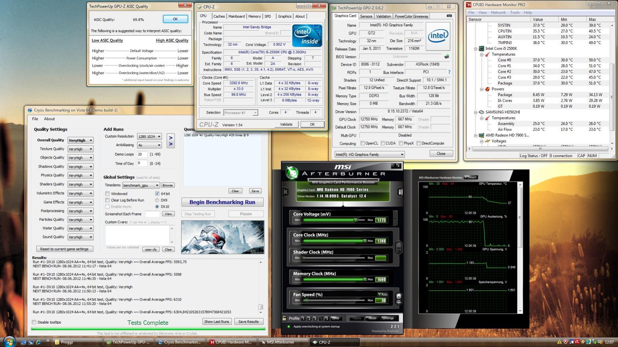The image size is (618, 347).
Task: Click the Show Last Runs button
Action: click(217, 322)
